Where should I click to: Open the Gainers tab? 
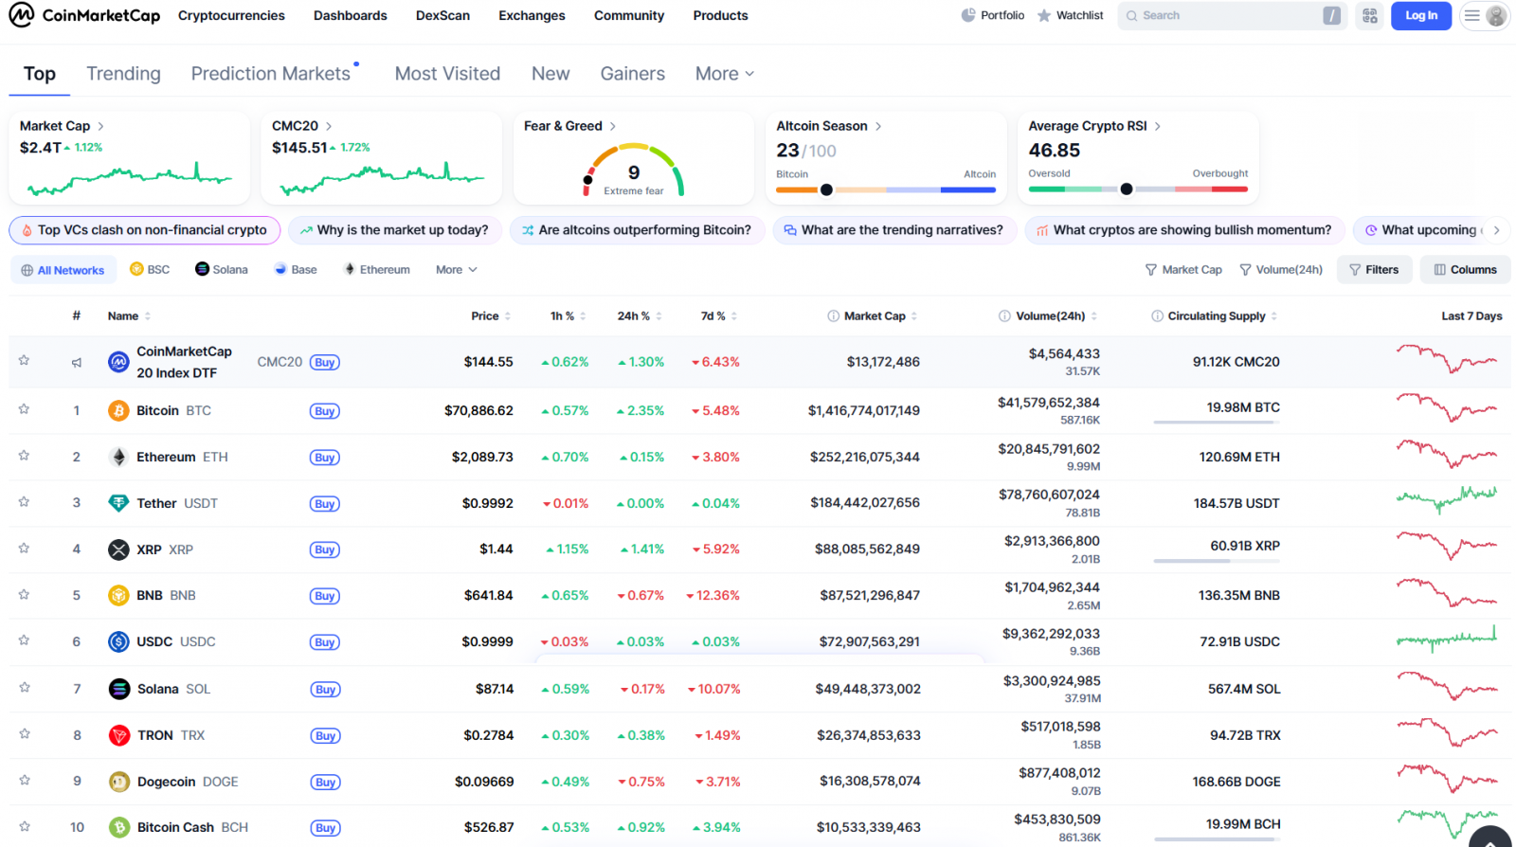[x=632, y=74]
